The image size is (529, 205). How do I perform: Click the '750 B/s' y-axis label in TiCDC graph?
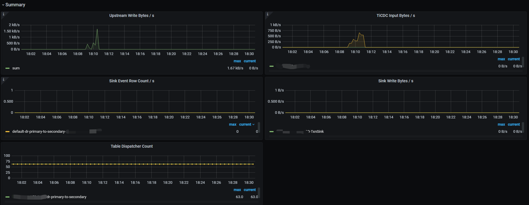(x=274, y=31)
